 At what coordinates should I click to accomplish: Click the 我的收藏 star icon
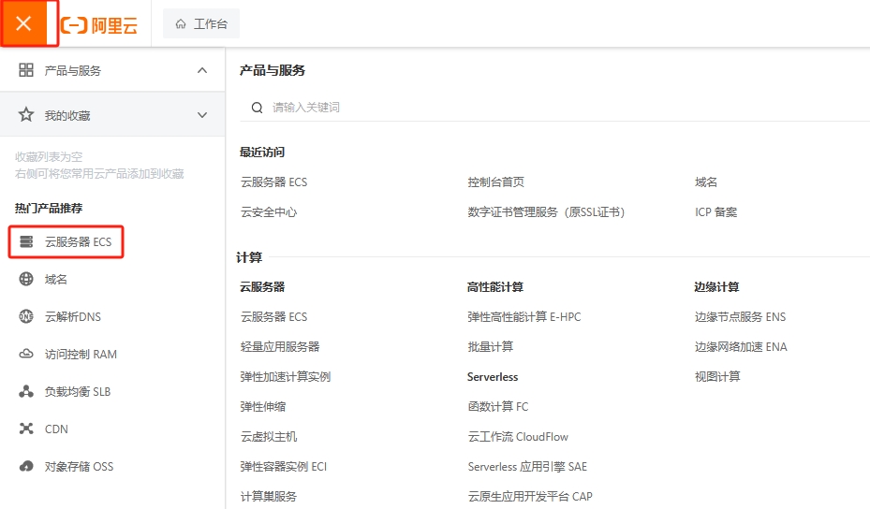pyautogui.click(x=26, y=115)
